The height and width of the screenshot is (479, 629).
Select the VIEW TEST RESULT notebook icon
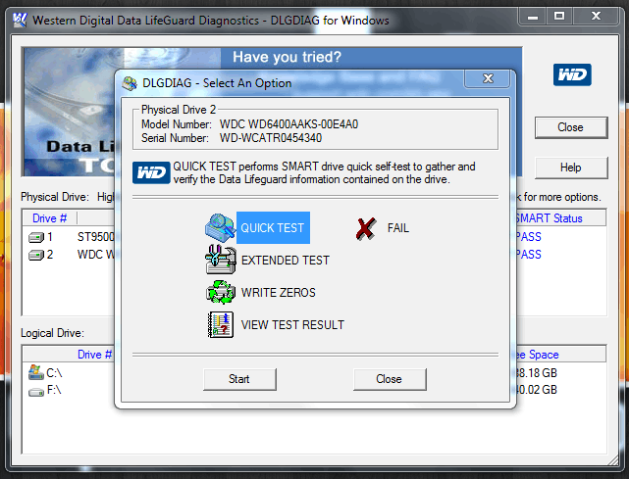pyautogui.click(x=221, y=324)
